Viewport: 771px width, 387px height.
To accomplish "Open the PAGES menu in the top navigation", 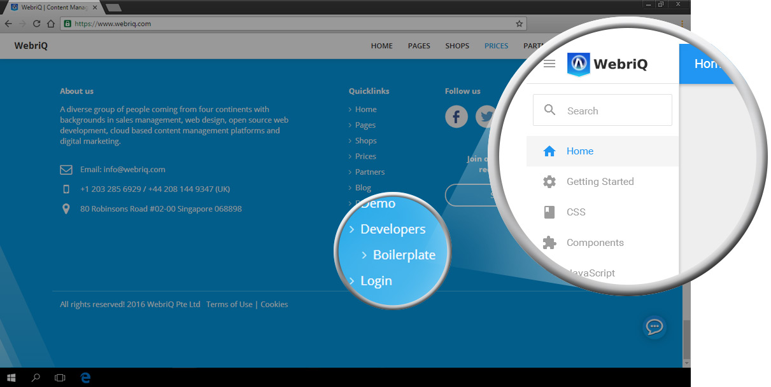I will [x=419, y=46].
